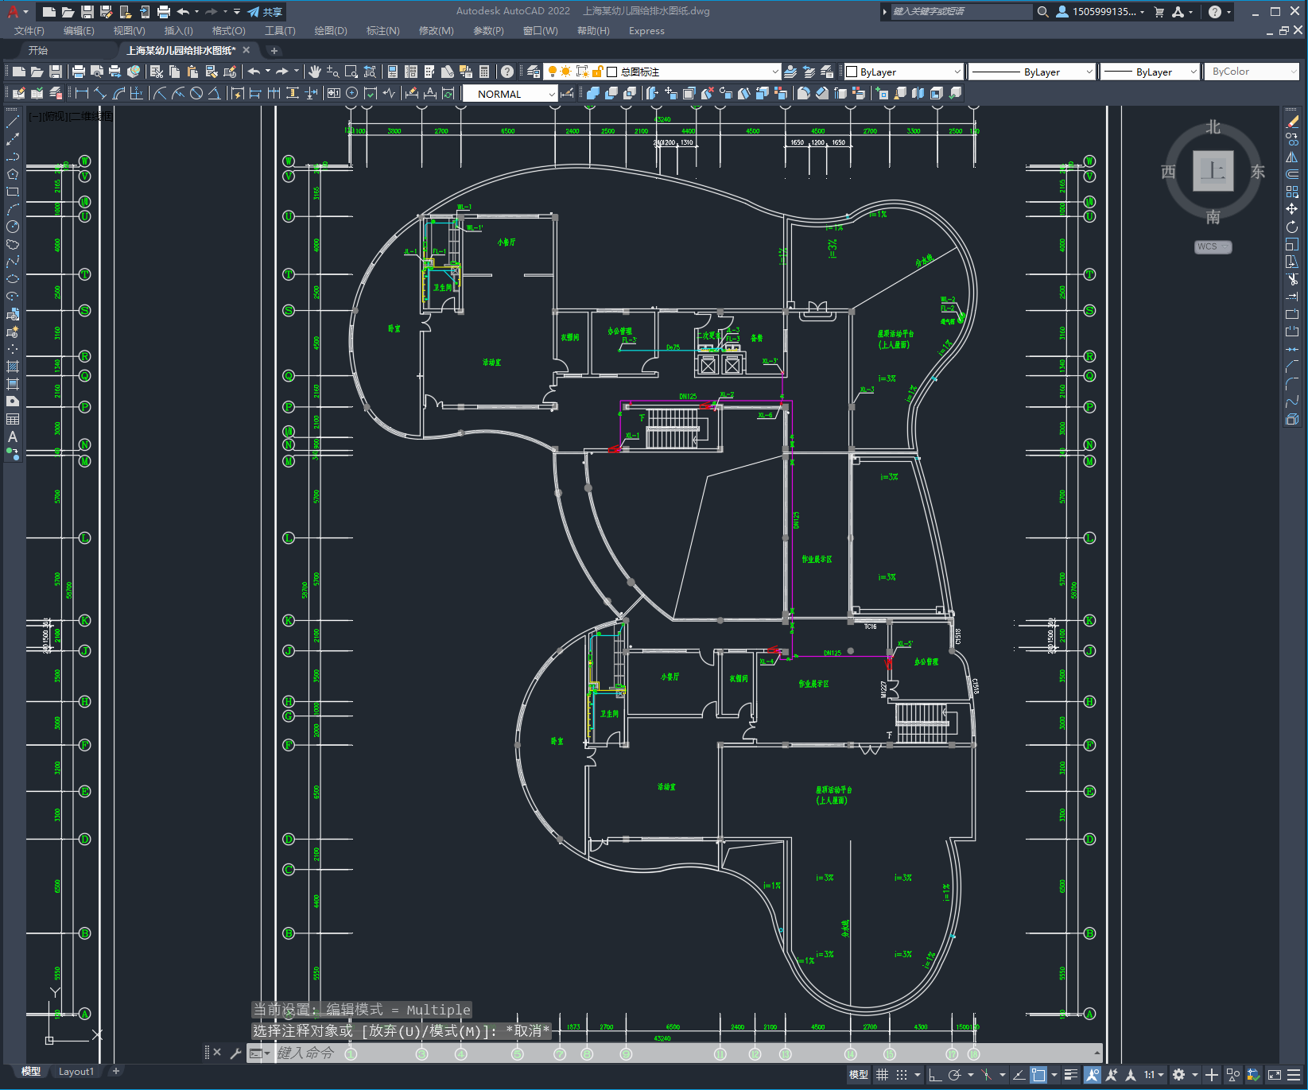1308x1090 pixels.
Task: Open the 文件(F) menu
Action: [x=29, y=31]
